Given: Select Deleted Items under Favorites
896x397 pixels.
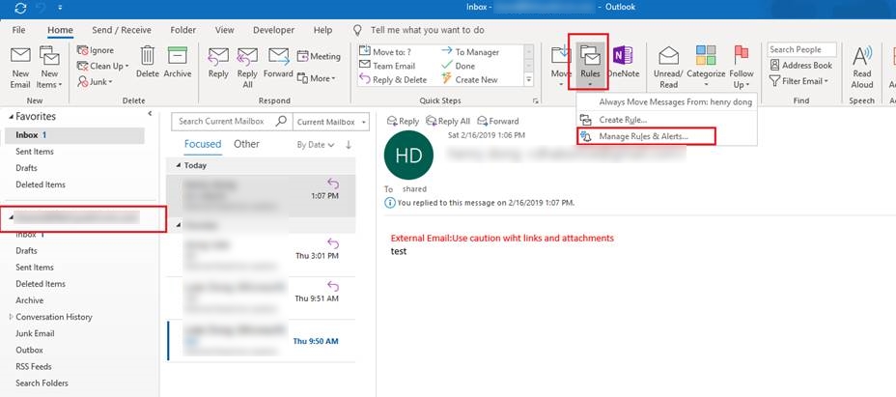Looking at the screenshot, I should pos(41,184).
